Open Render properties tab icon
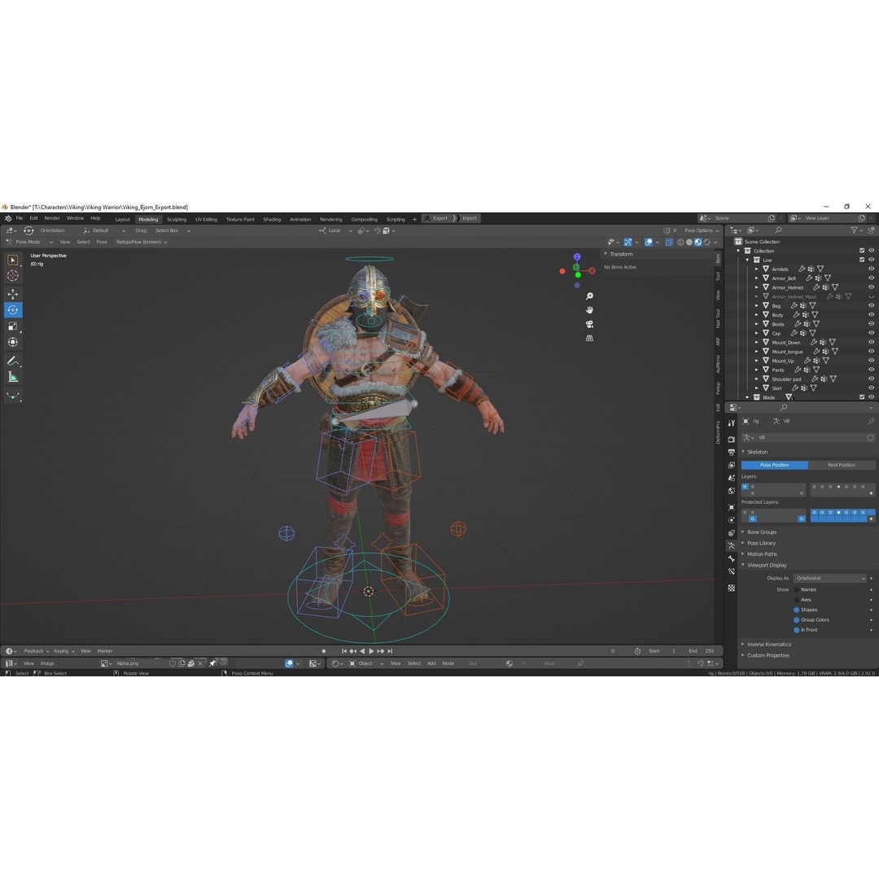The image size is (879, 879). click(x=732, y=439)
